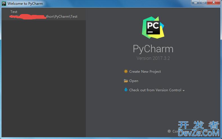Image resolution: width=222 pixels, height=139 pixels.
Task: Click the Configure gear icon
Action: click(x=169, y=131)
